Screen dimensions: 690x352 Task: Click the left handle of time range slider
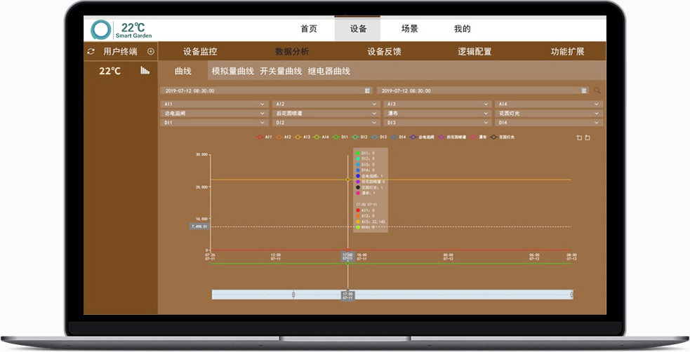click(x=293, y=295)
